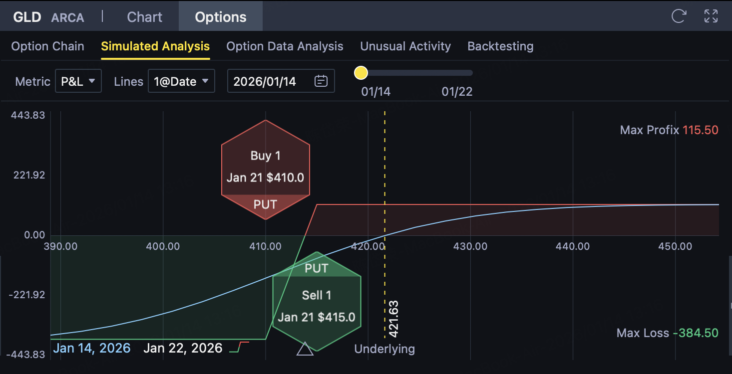This screenshot has width=732, height=374.
Task: Open the P&L metric dropdown
Action: (x=78, y=81)
